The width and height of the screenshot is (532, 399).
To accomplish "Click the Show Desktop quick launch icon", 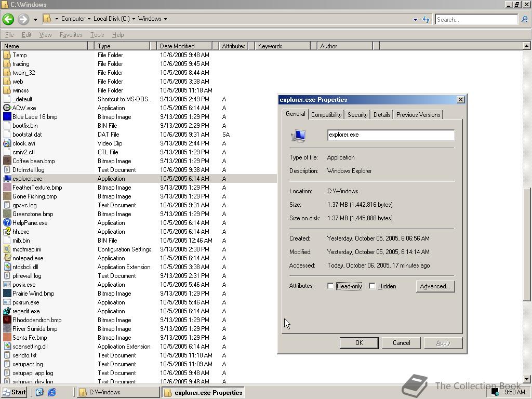I will coord(39,392).
